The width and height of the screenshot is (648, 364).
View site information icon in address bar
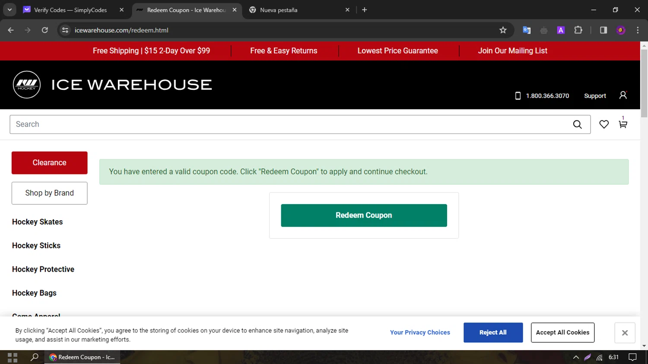tap(65, 30)
